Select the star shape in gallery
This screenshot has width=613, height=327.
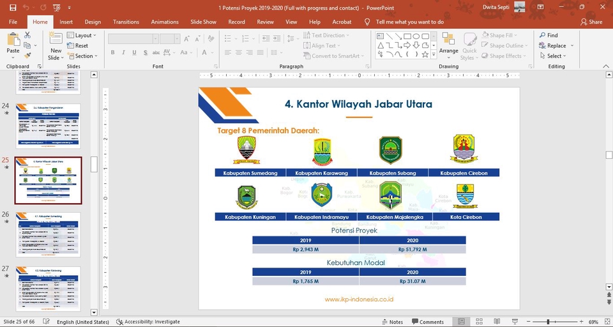pyautogui.click(x=425, y=54)
